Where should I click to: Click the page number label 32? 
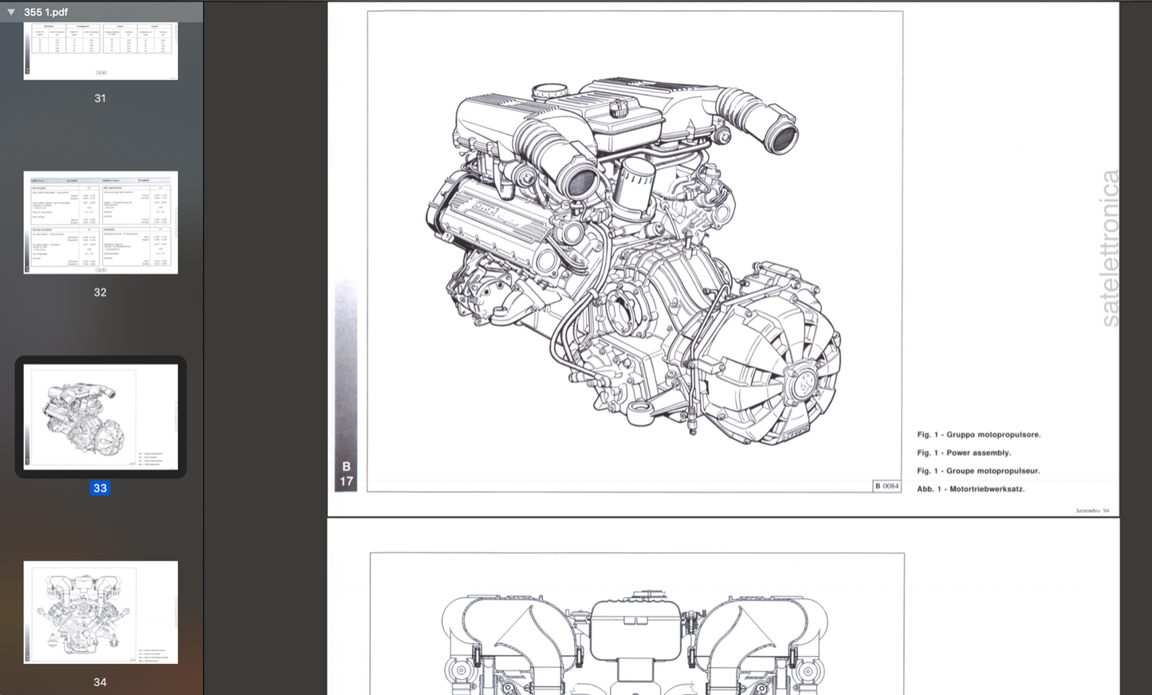point(100,293)
